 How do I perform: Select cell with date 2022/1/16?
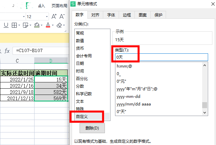[x=17, y=86]
